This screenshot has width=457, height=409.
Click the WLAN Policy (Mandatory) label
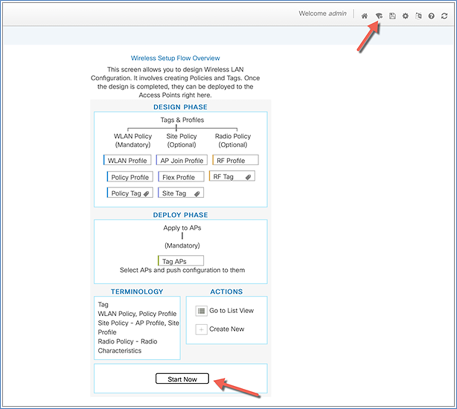133,140
